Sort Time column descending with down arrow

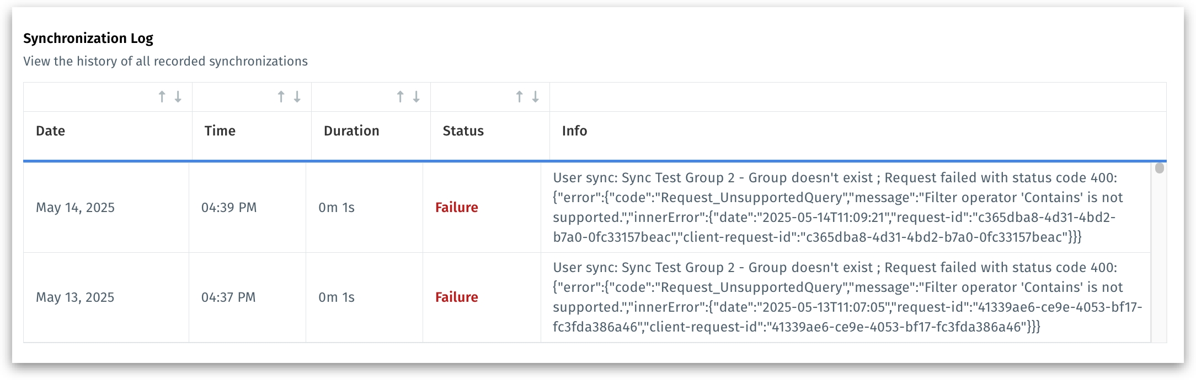[297, 97]
